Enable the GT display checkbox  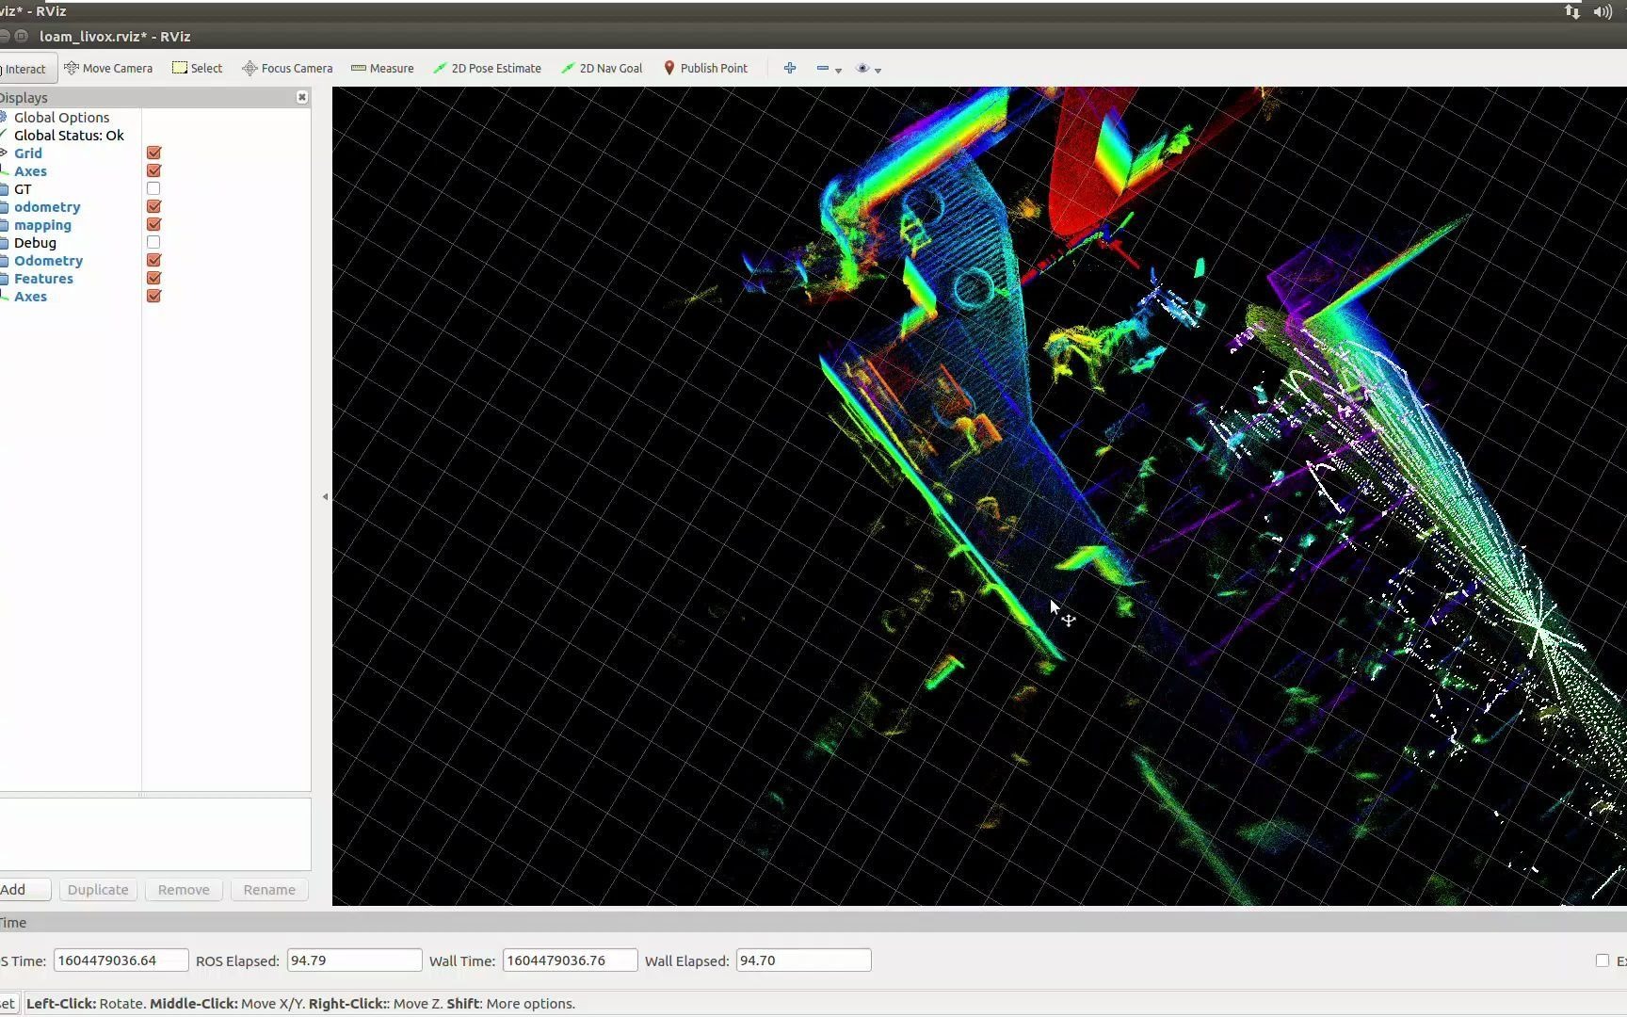tap(153, 188)
